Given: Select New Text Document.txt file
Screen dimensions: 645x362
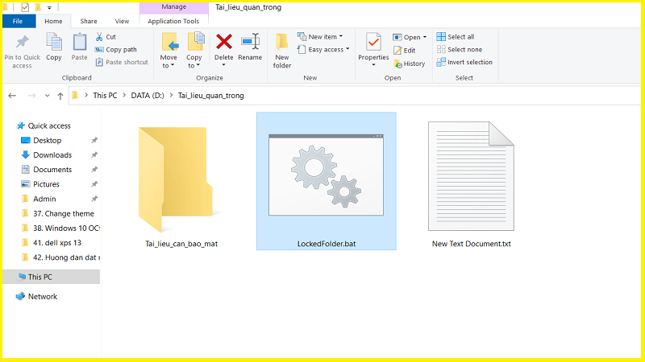Looking at the screenshot, I should click(x=471, y=185).
